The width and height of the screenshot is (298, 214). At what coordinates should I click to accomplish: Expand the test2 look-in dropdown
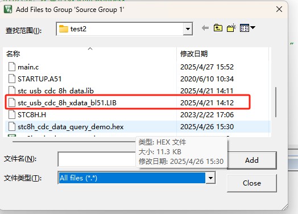pos(188,29)
